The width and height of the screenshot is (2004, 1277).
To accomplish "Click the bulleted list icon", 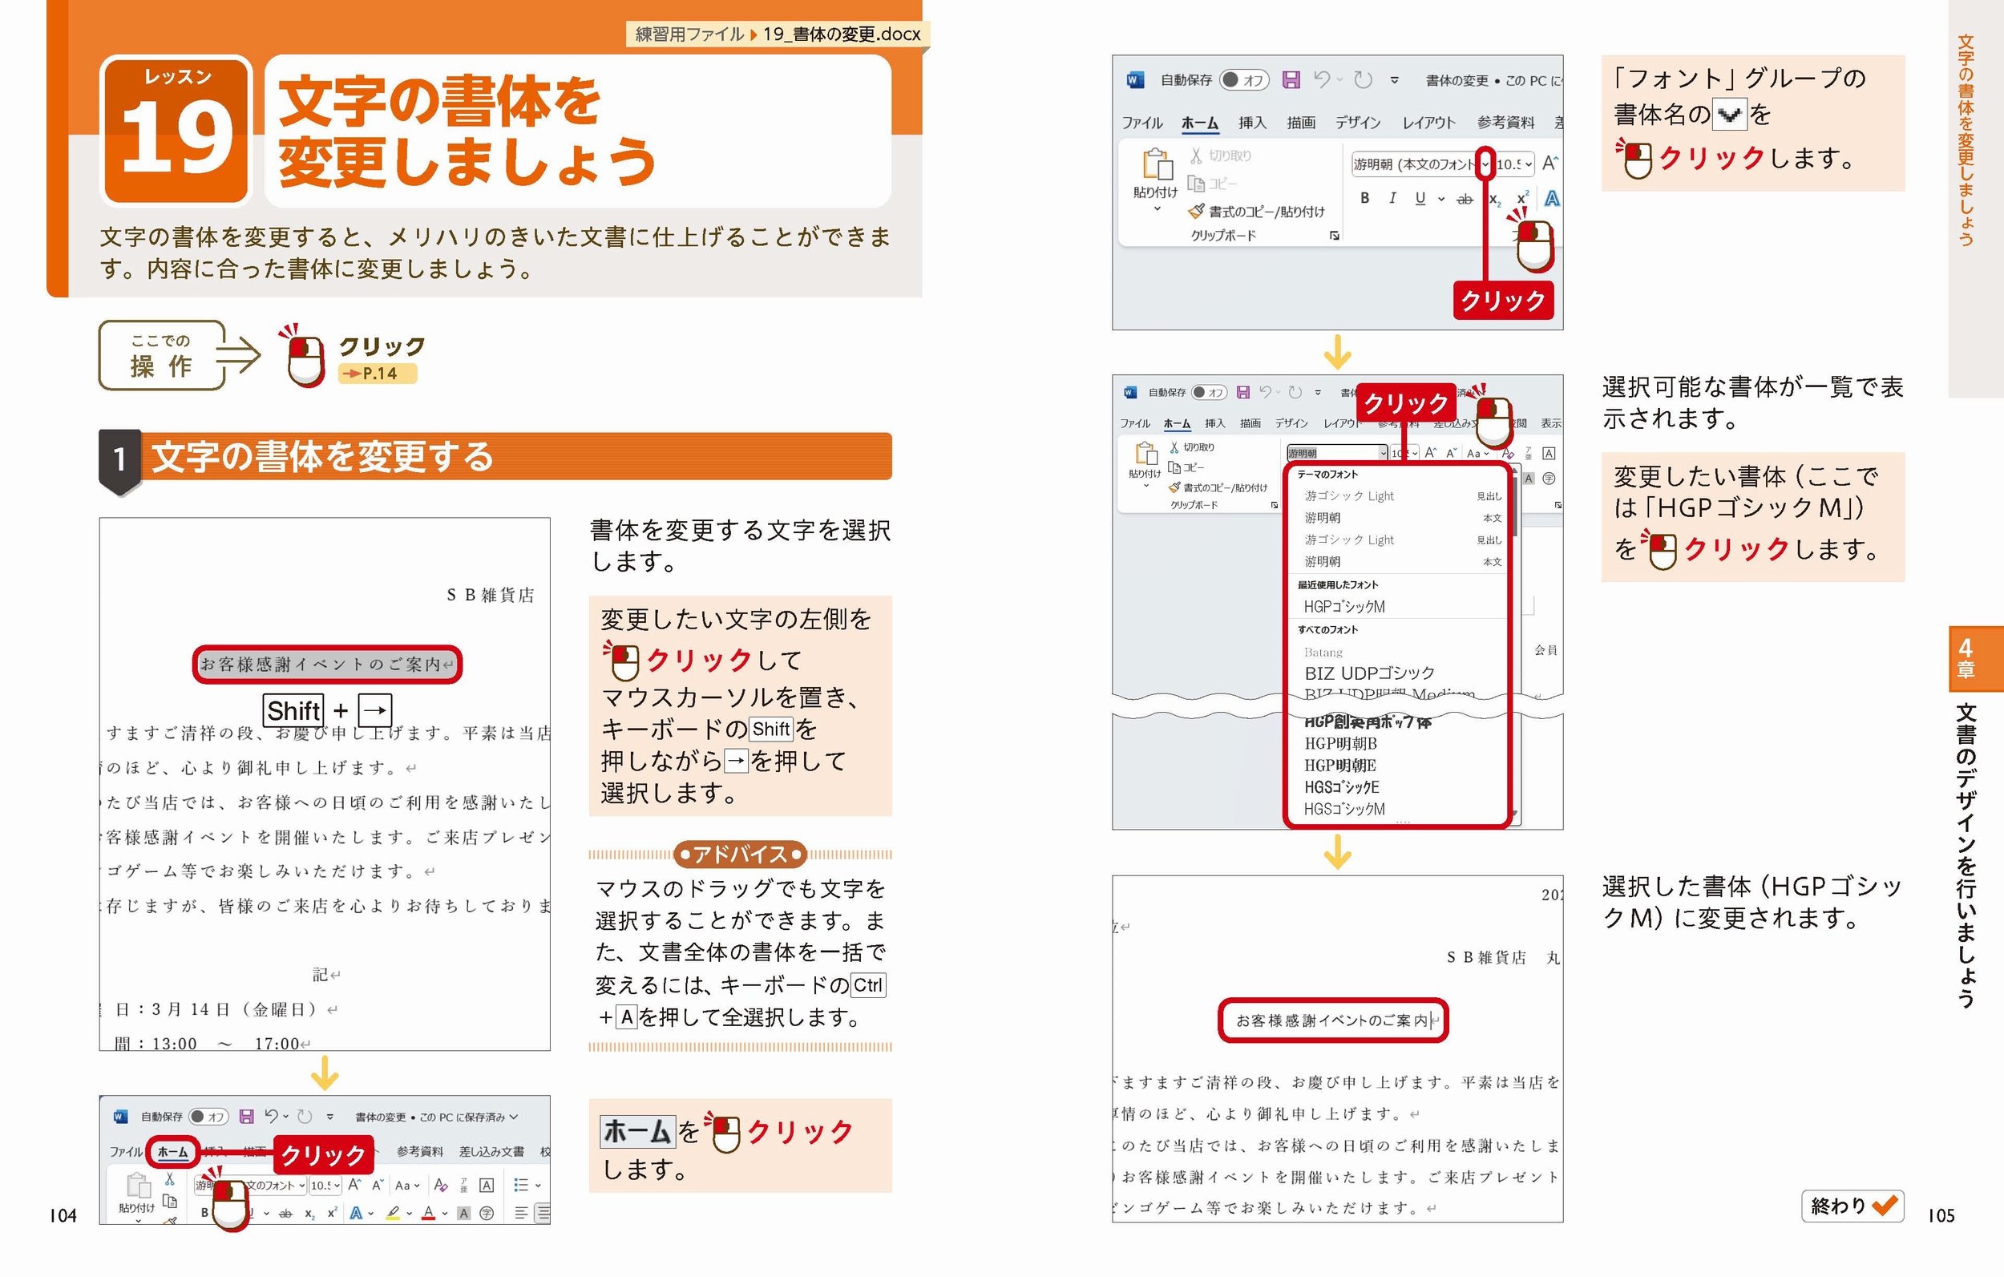I will pyautogui.click(x=521, y=1186).
